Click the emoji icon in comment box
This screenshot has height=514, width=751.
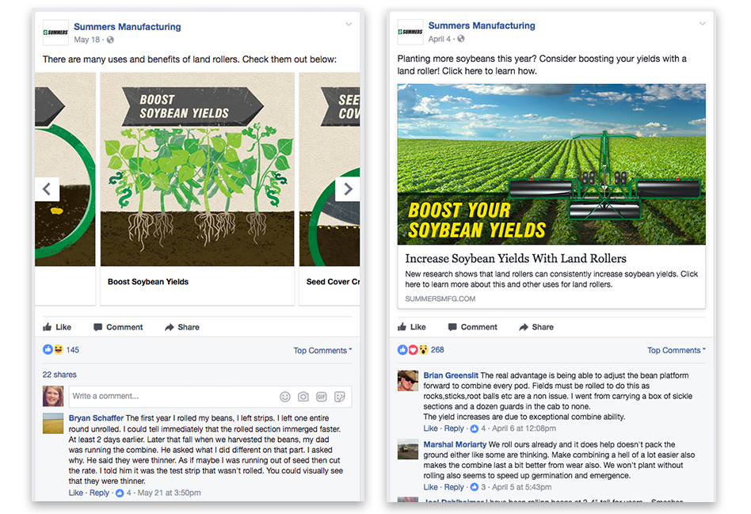coord(285,397)
